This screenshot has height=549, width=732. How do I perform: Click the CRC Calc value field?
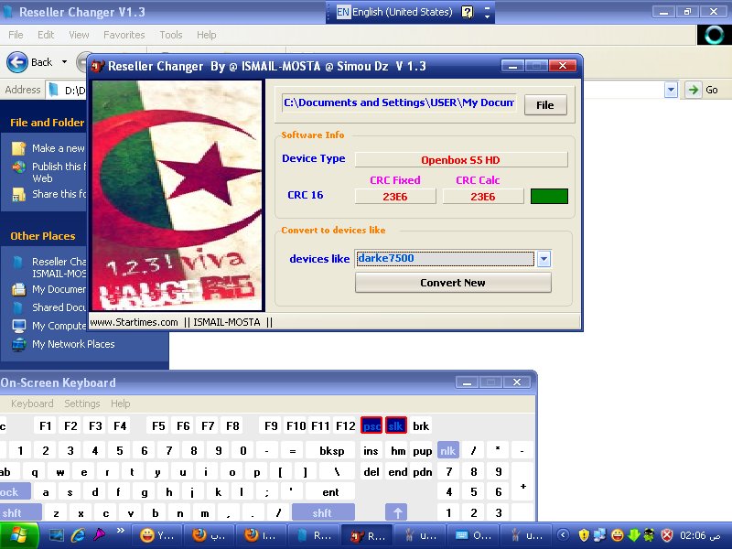point(483,197)
